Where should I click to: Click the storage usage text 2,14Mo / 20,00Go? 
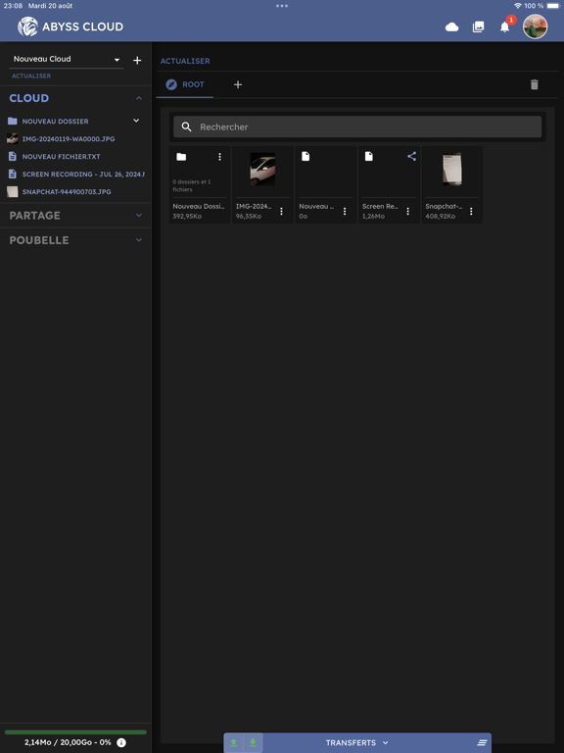point(68,742)
